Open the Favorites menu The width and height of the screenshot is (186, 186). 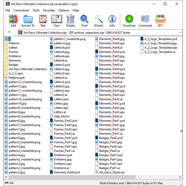[x=49, y=10]
